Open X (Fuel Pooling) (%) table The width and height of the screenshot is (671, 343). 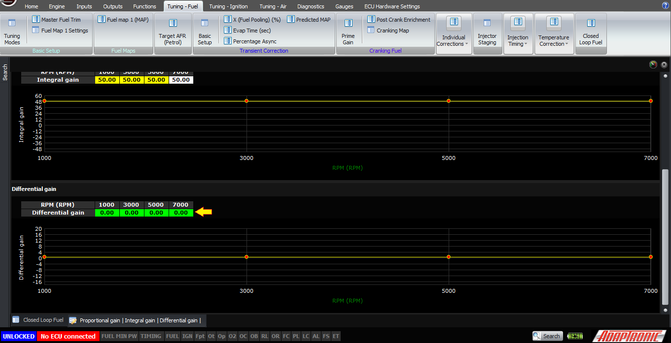(252, 20)
